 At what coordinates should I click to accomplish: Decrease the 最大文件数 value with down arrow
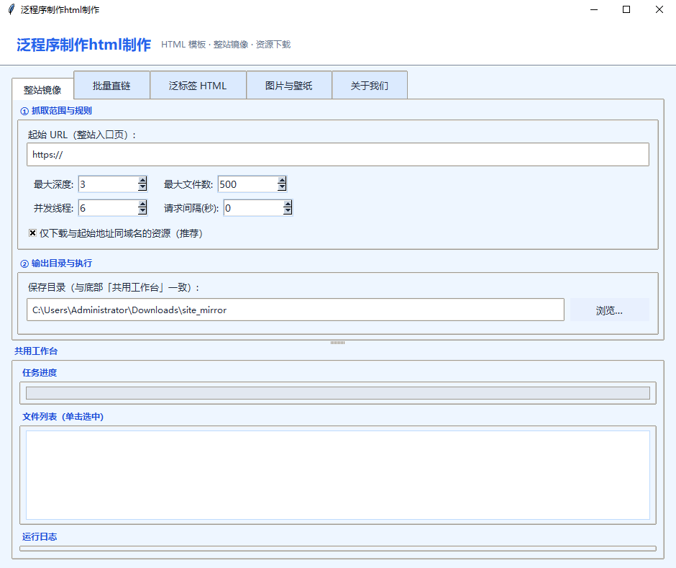[x=282, y=188]
